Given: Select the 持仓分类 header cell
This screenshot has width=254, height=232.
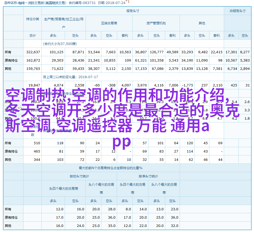Looking at the screenshot, I should click(x=33, y=19).
